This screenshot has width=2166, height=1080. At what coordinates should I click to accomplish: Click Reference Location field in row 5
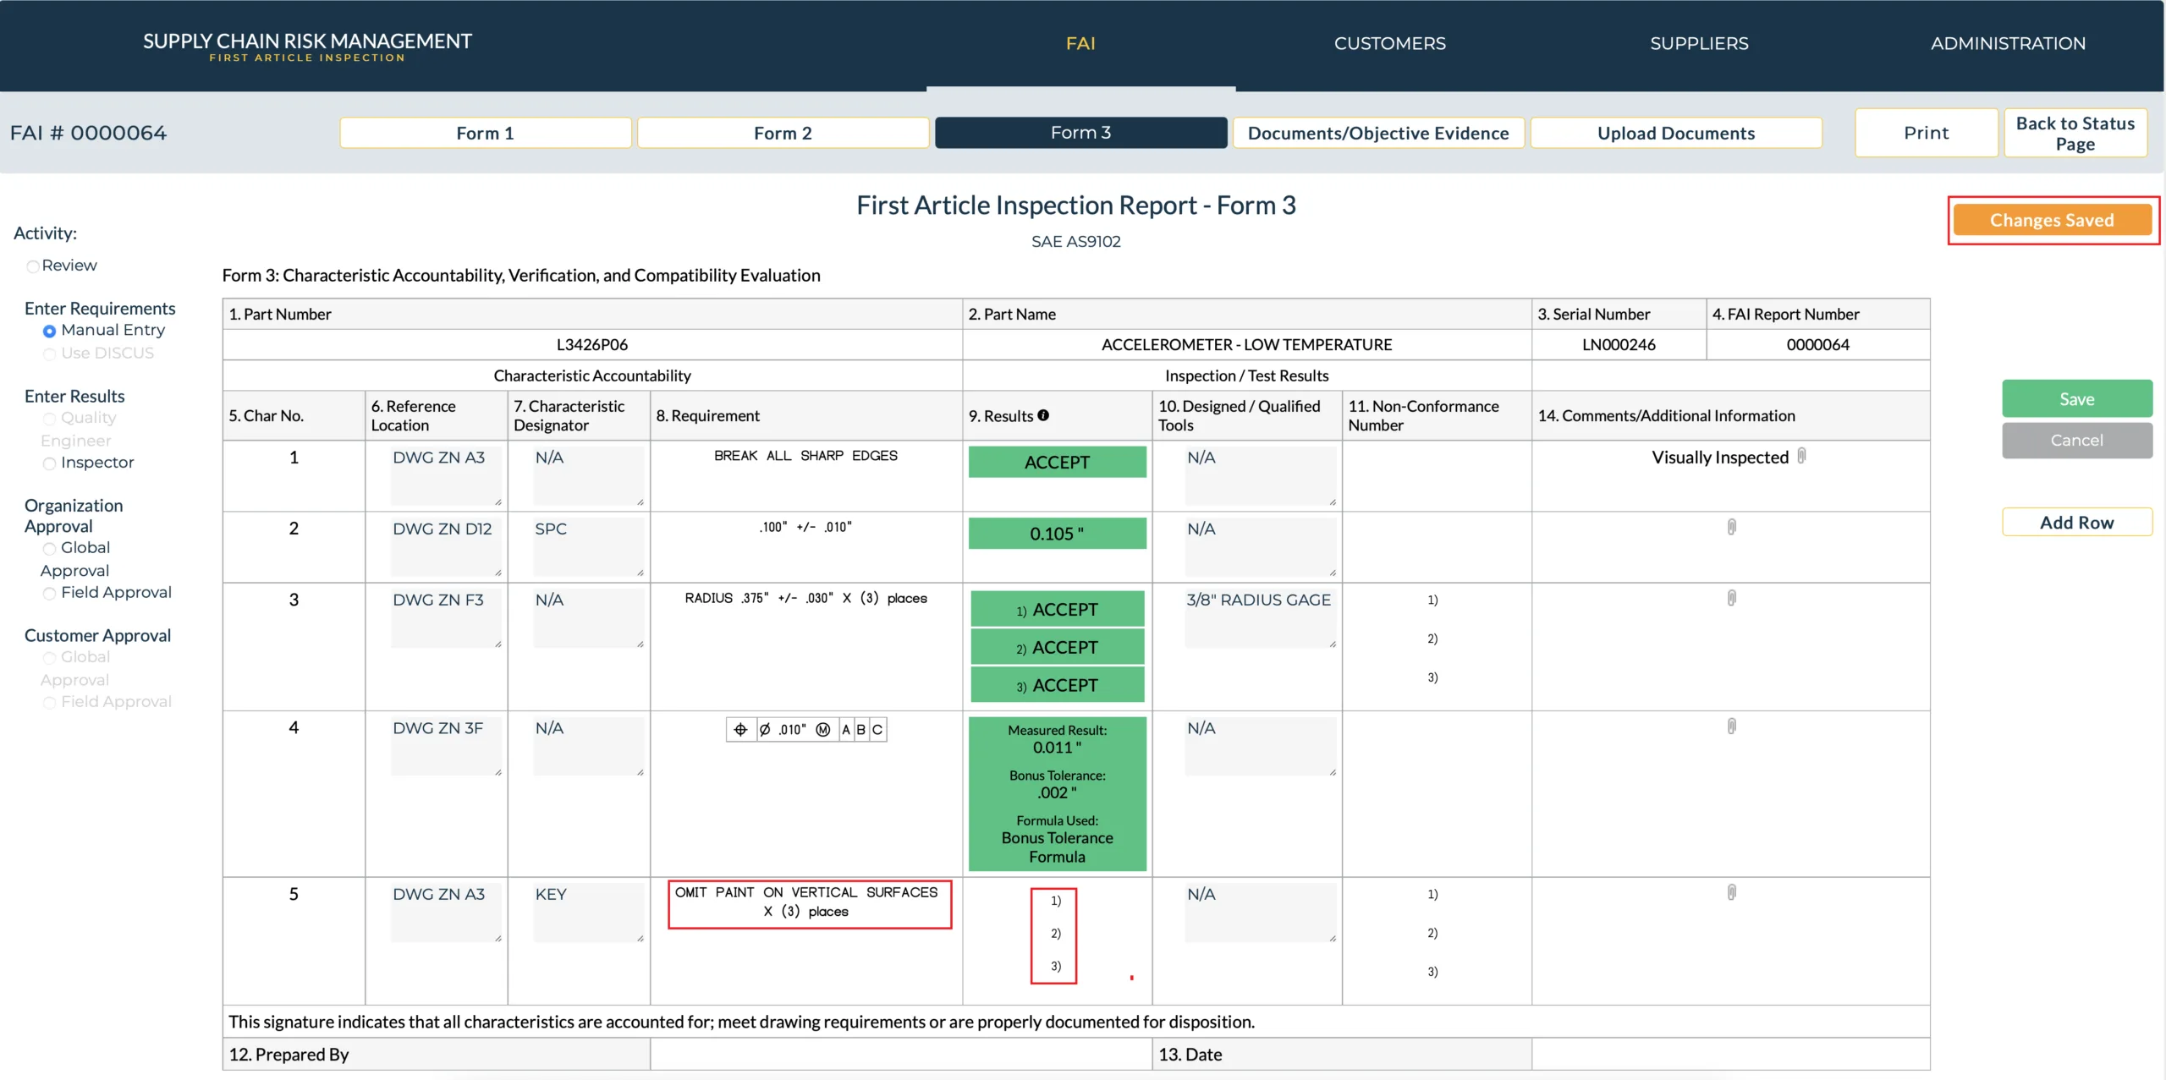click(x=446, y=912)
